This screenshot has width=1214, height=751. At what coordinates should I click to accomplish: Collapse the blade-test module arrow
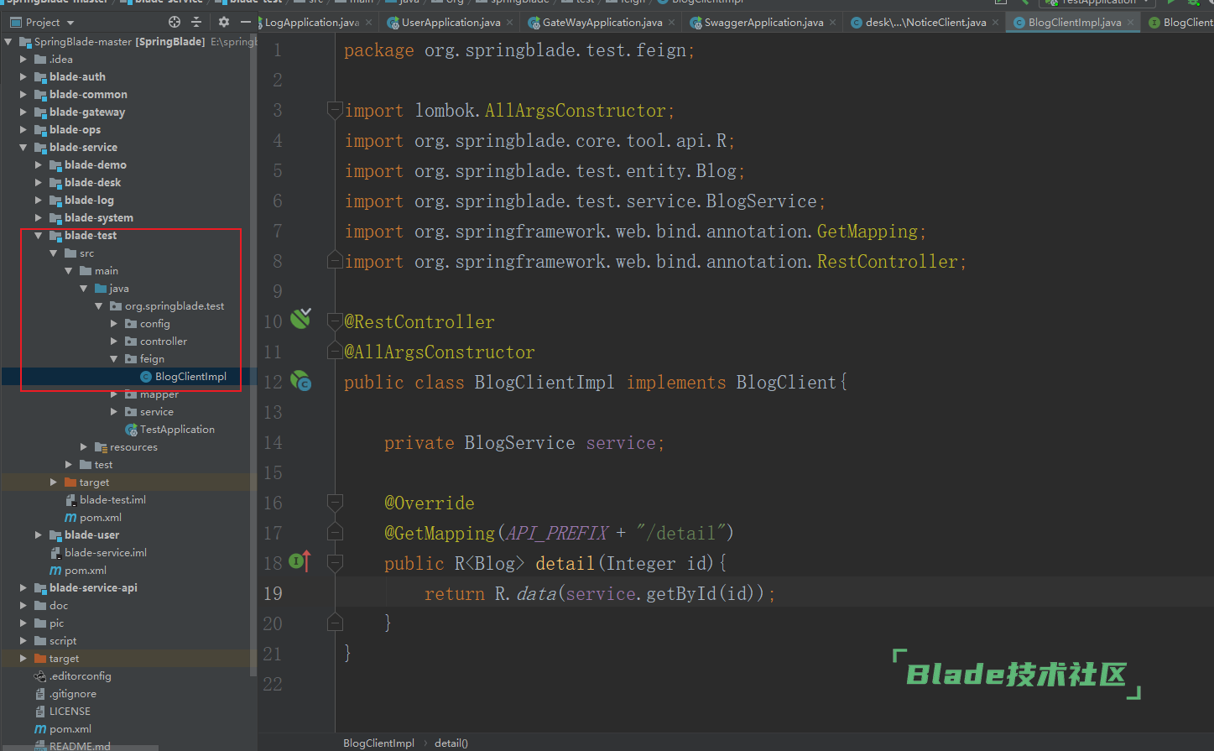point(39,236)
